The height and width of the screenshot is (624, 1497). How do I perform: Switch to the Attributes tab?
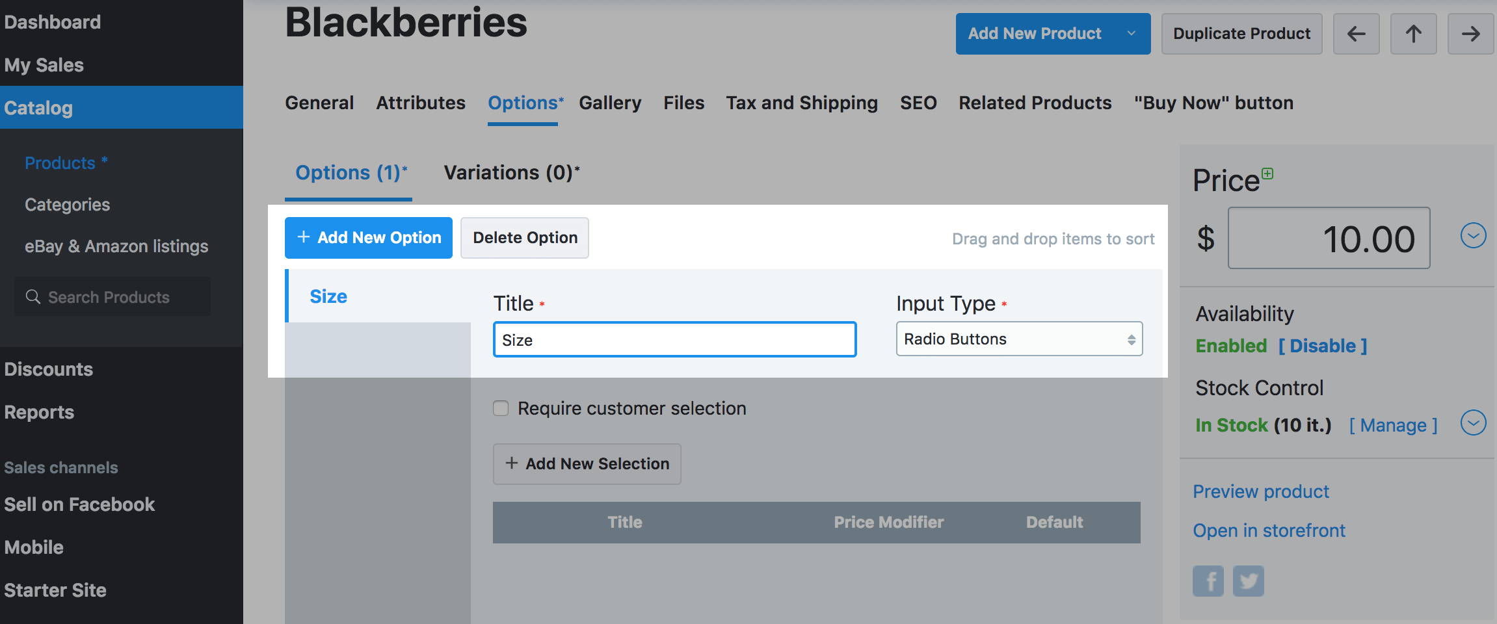tap(421, 103)
